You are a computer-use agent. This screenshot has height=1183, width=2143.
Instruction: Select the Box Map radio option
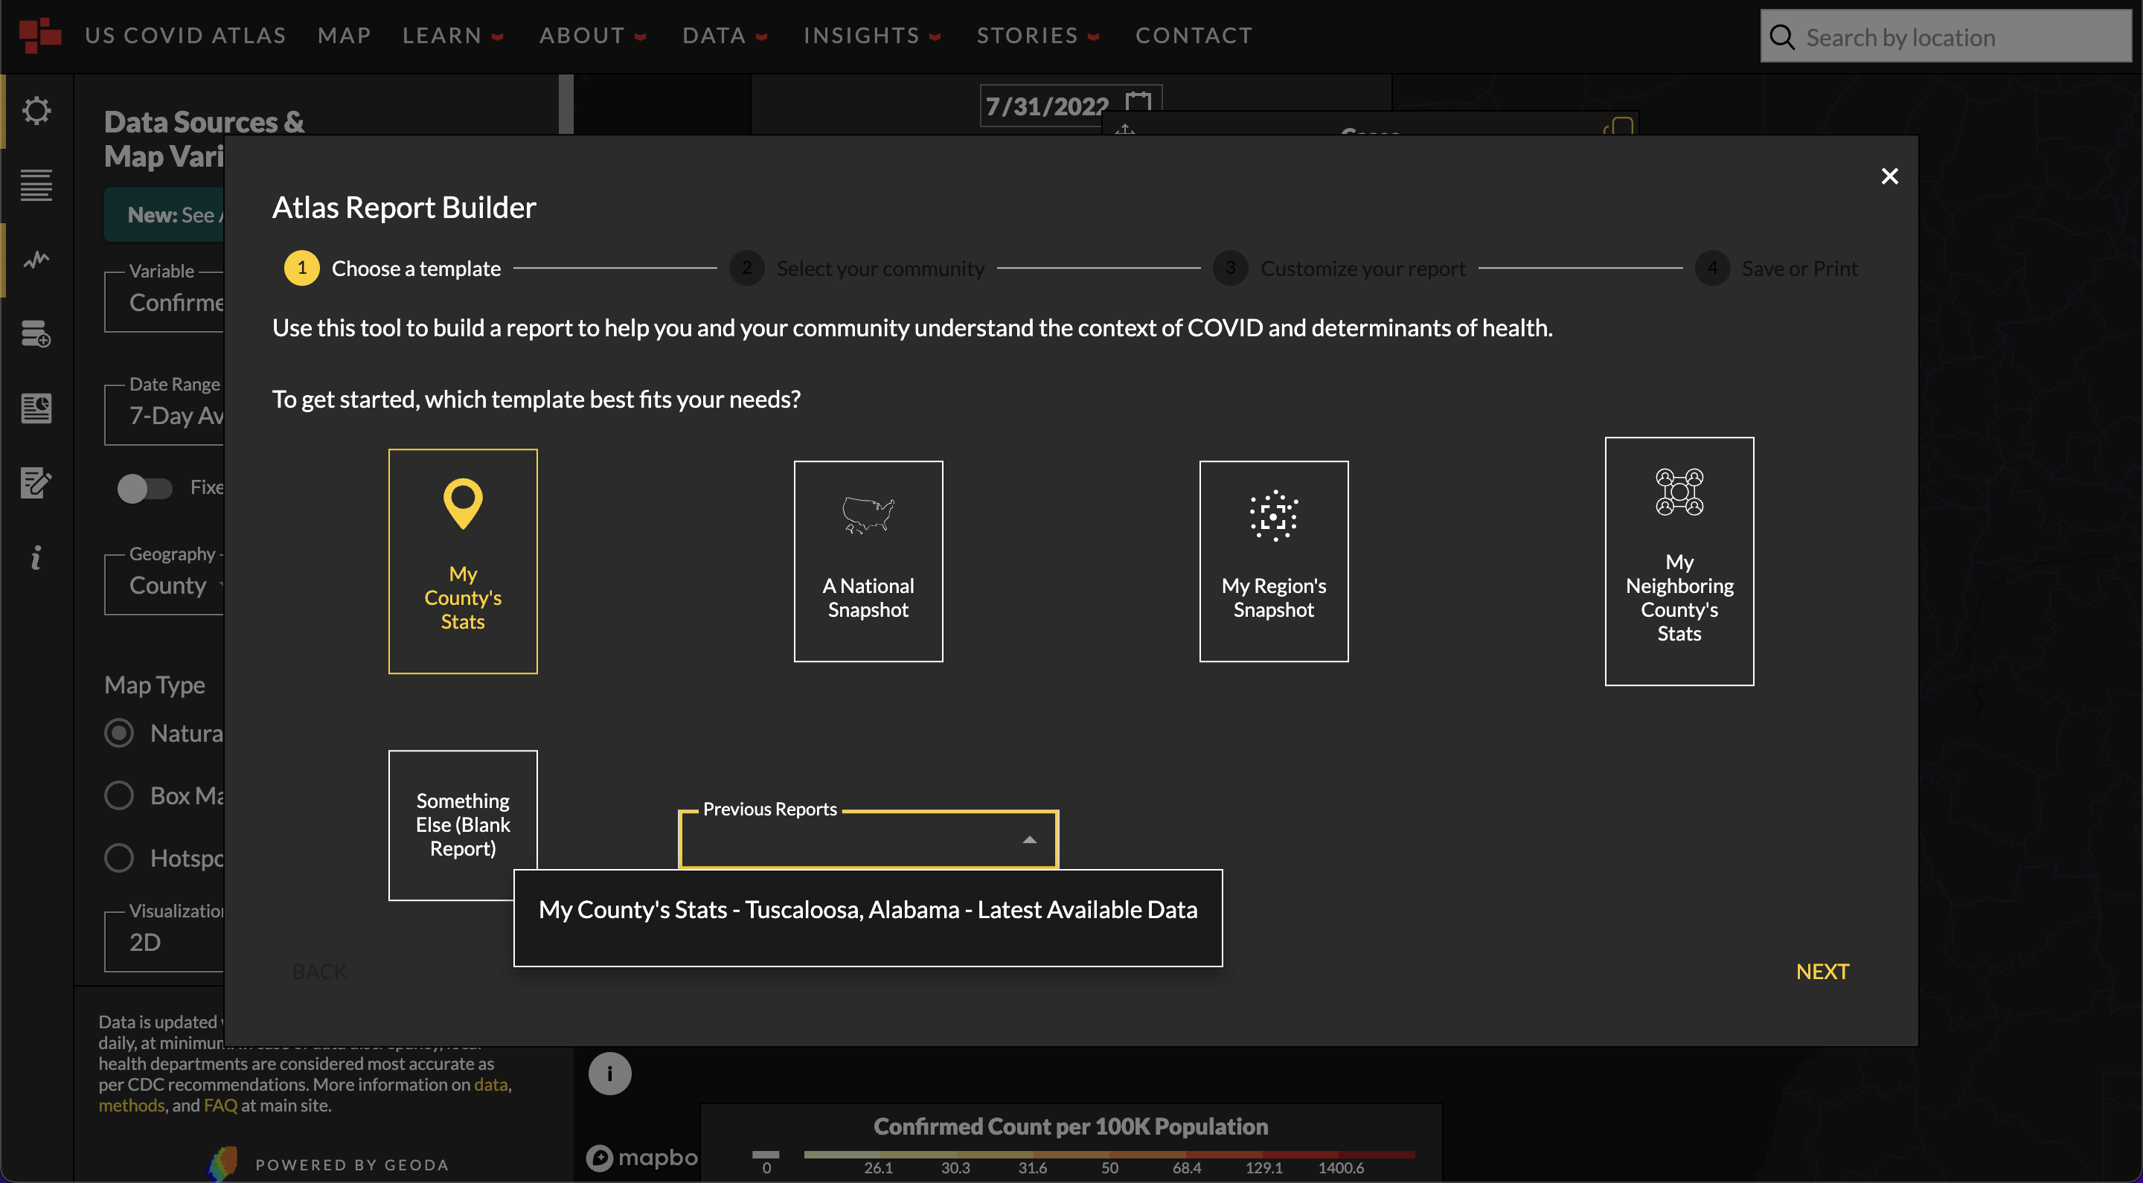[x=119, y=795]
